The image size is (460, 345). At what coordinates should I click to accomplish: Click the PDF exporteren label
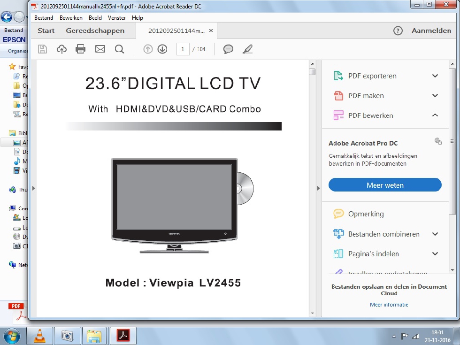pyautogui.click(x=372, y=76)
